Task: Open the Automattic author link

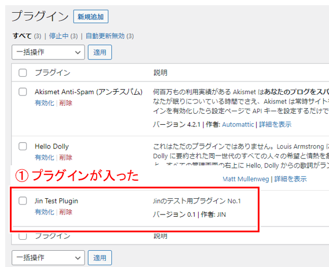Action: point(238,124)
